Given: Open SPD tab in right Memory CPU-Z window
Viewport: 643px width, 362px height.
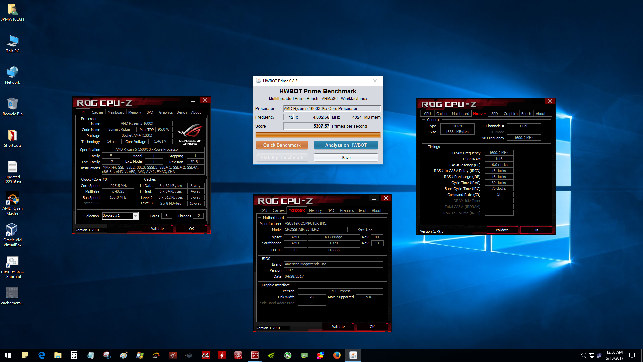Looking at the screenshot, I should point(495,114).
